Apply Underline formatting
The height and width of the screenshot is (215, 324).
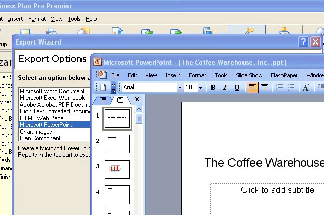point(237,88)
